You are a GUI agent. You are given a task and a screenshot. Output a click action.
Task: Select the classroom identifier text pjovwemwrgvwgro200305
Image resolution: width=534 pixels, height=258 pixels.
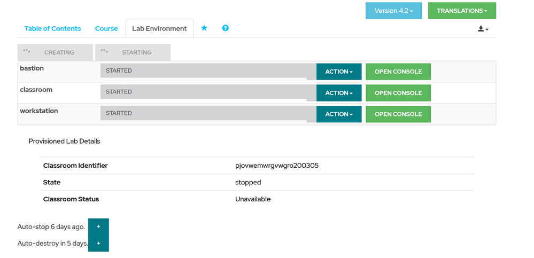(277, 166)
